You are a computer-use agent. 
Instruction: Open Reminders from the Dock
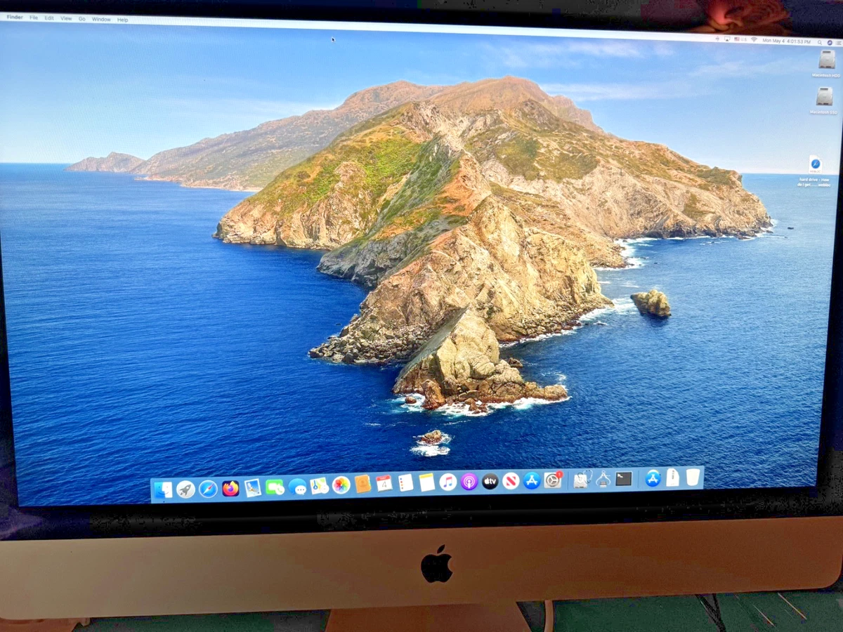pyautogui.click(x=405, y=482)
